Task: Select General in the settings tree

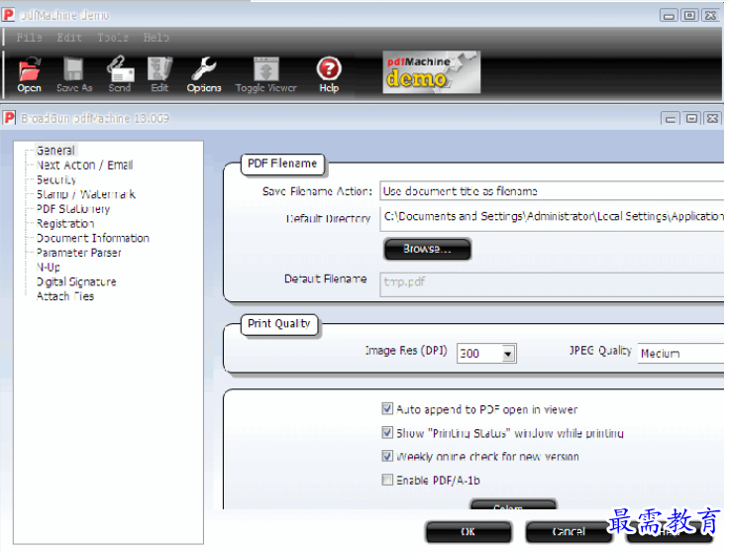Action: pyautogui.click(x=55, y=151)
